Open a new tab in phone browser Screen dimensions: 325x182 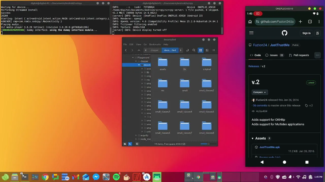[301, 22]
